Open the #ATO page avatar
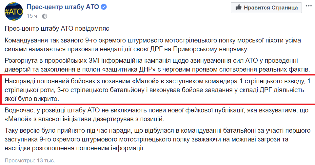The height and width of the screenshot is (165, 315). click(14, 11)
